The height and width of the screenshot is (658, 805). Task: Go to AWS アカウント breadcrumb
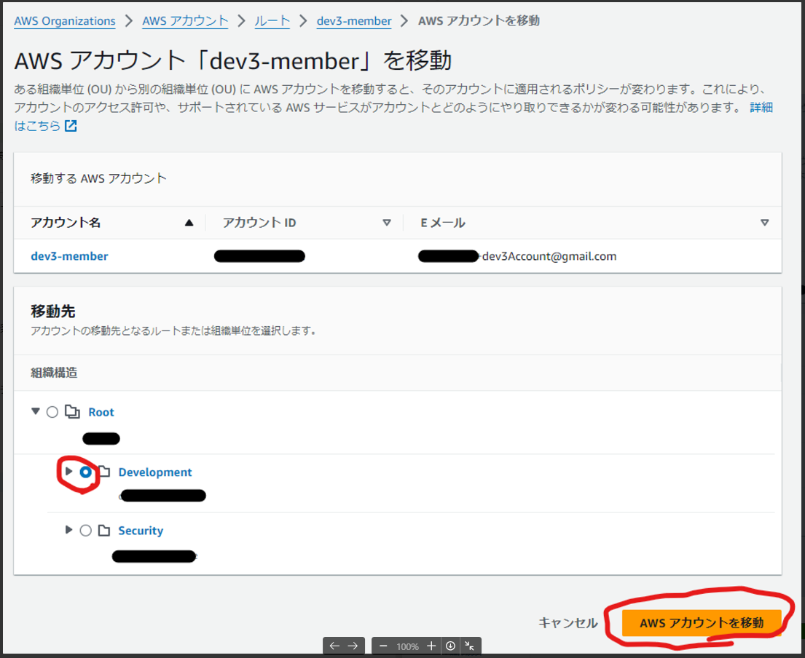pyautogui.click(x=185, y=21)
